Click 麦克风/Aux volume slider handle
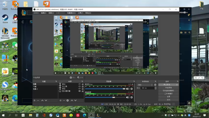 pos(124,89)
